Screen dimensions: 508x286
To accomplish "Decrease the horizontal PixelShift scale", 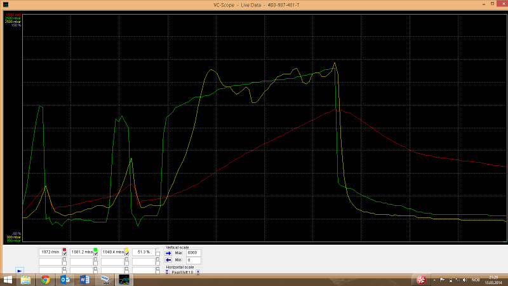I will click(168, 272).
